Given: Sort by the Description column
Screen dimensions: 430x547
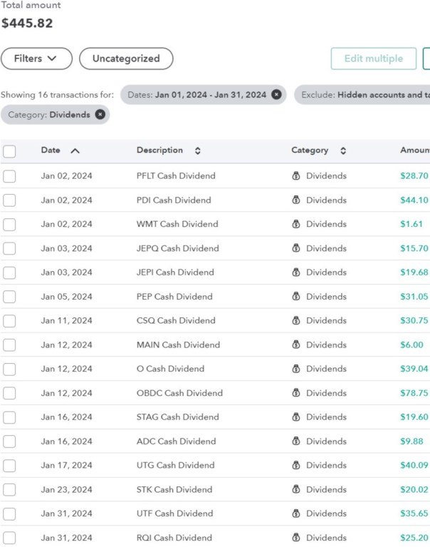Looking at the screenshot, I should (168, 150).
